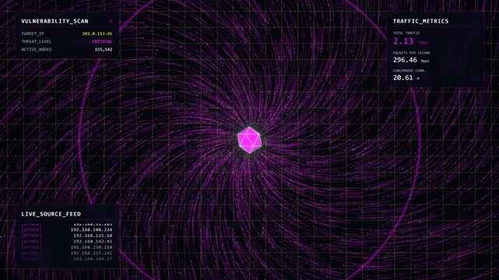Click the TRAFFIC_METRICS panel title
This screenshot has width=499, height=280.
point(420,21)
